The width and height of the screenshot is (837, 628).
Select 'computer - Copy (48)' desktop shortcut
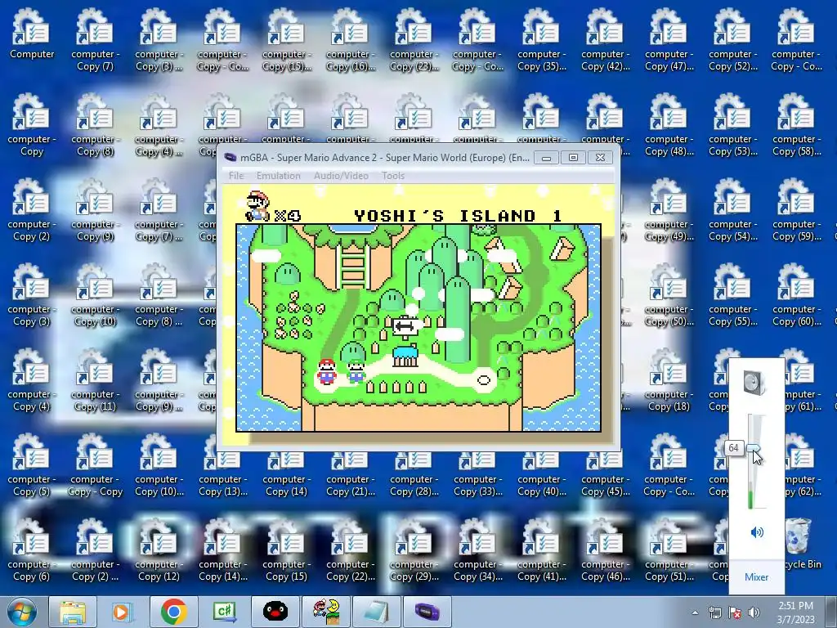tap(669, 124)
